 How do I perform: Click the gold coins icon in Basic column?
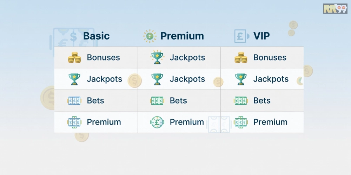(74, 58)
